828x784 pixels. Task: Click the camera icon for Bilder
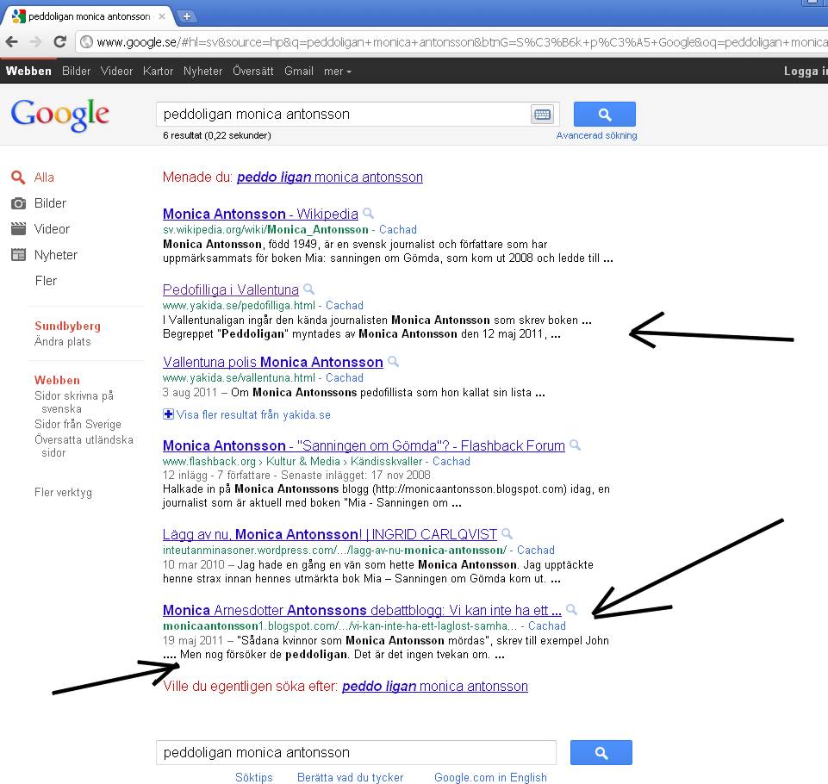pyautogui.click(x=18, y=203)
